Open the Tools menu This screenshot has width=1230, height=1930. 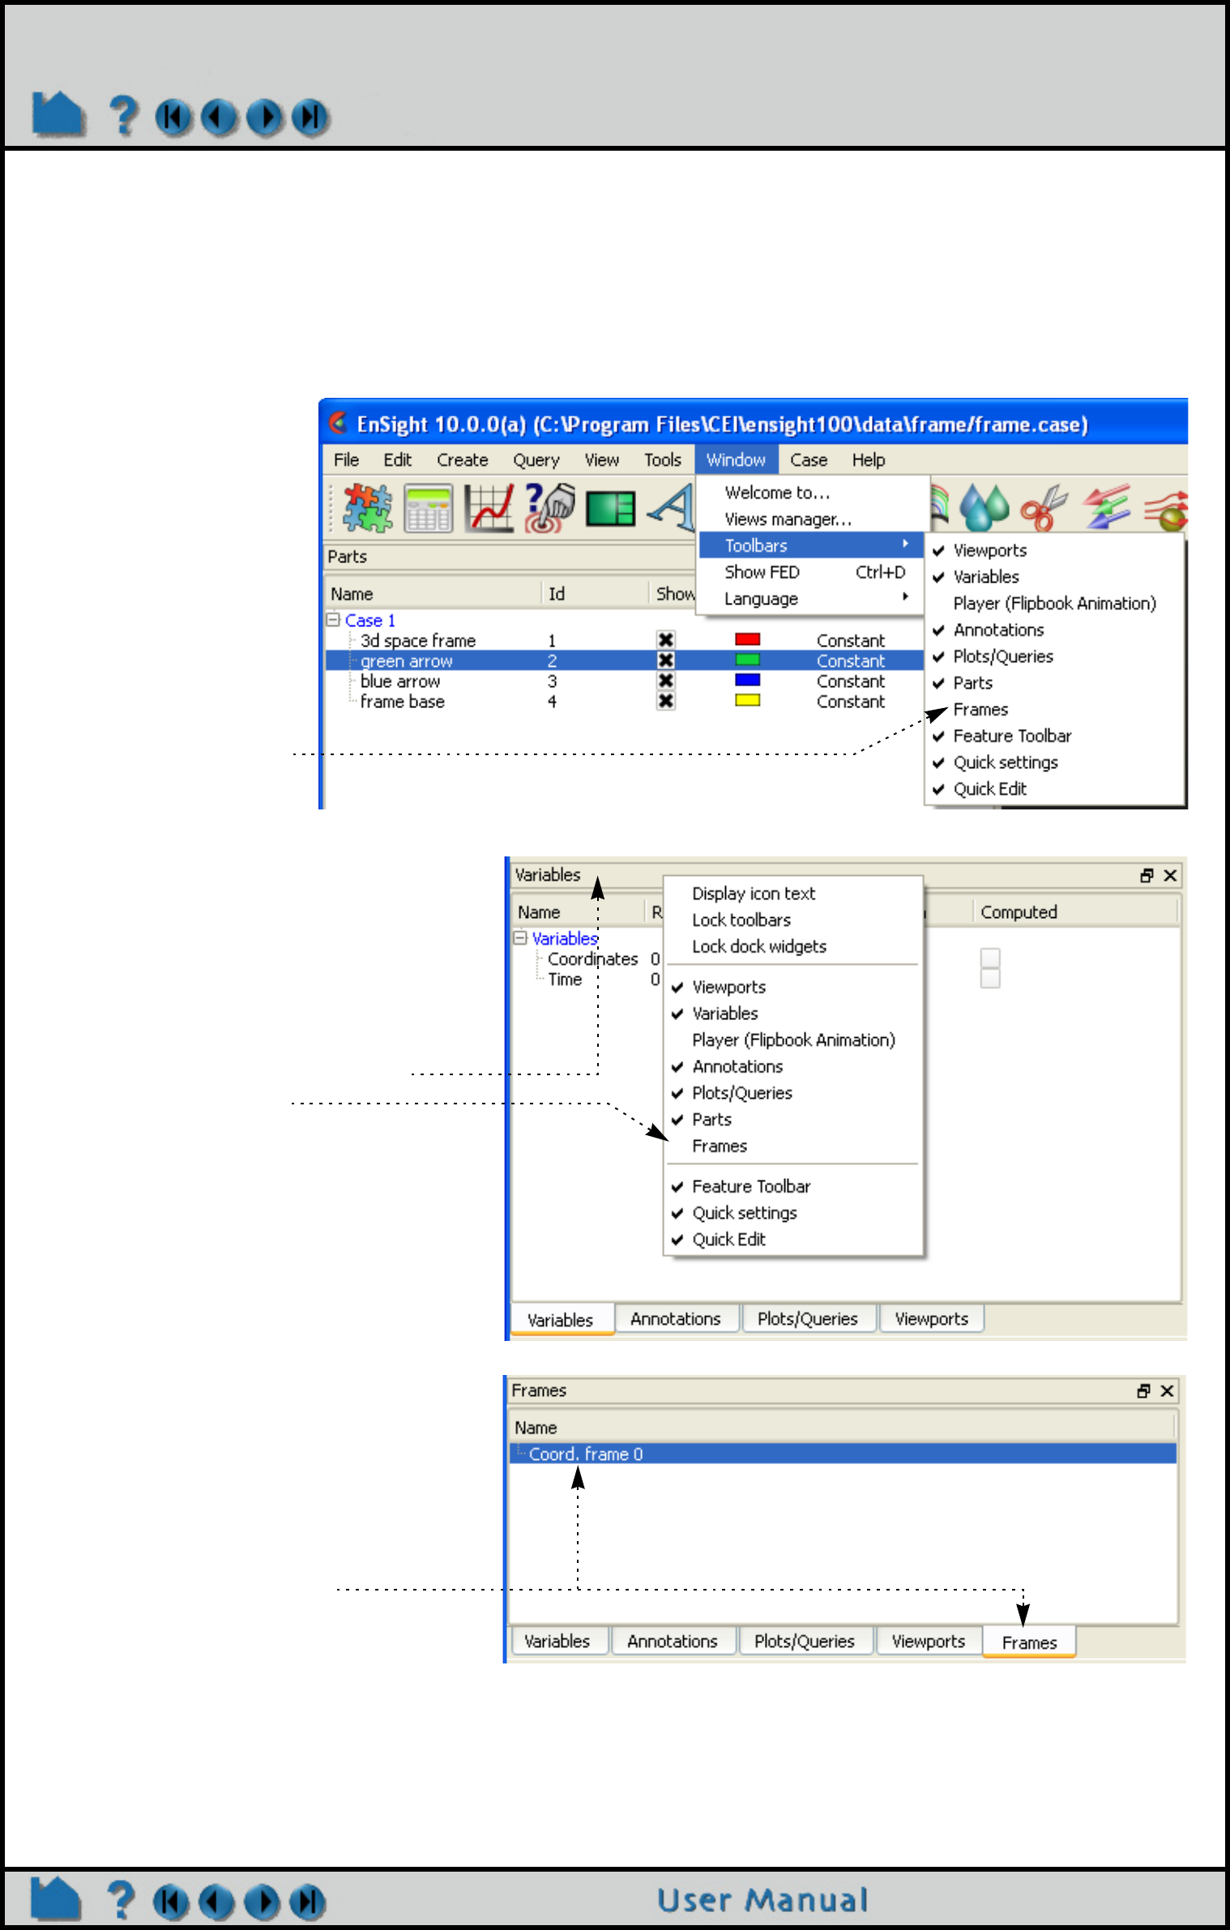[662, 459]
